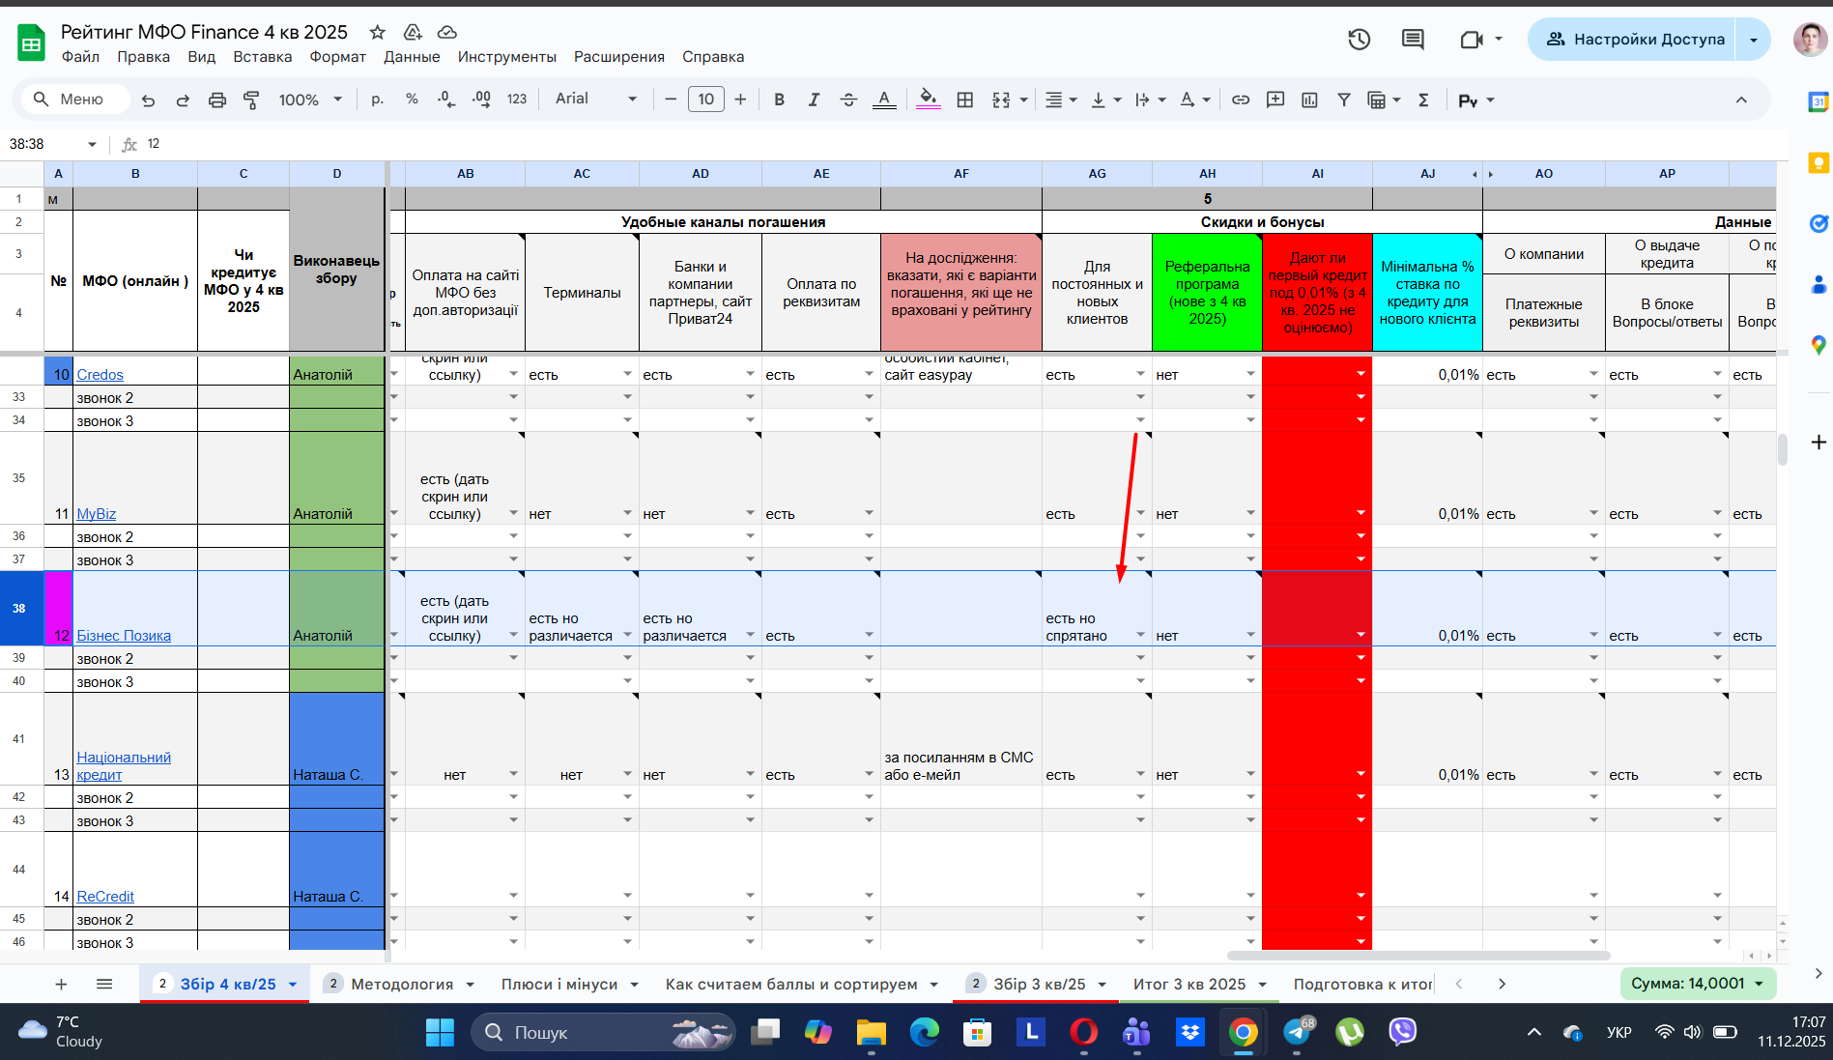Add a comment using the toolbar icon

(1275, 100)
